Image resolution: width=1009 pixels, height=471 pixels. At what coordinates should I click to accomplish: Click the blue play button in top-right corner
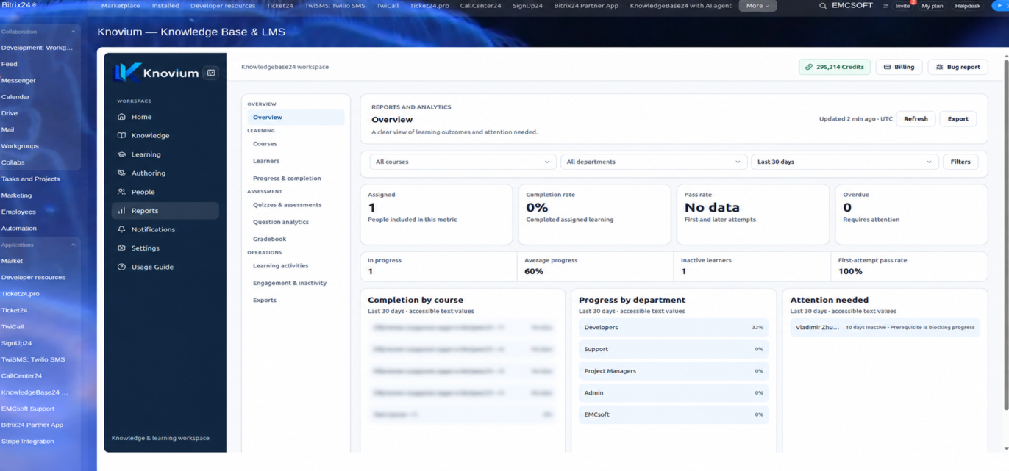(x=1001, y=5)
